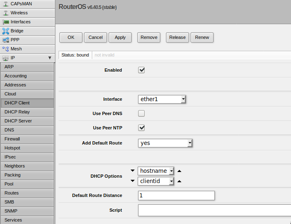Open ARP under IP
This screenshot has width=291, height=224.
27,67
